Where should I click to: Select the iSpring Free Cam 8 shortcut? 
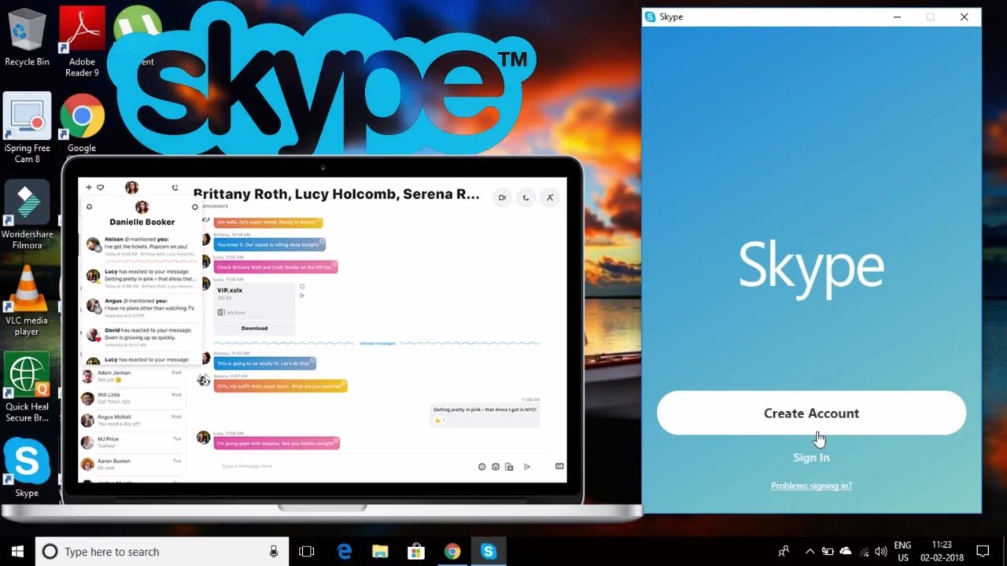click(x=27, y=128)
